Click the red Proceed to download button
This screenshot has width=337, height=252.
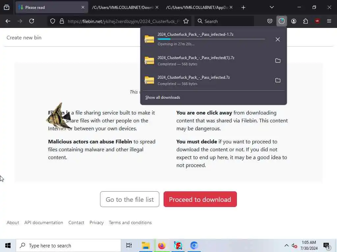[200, 199]
